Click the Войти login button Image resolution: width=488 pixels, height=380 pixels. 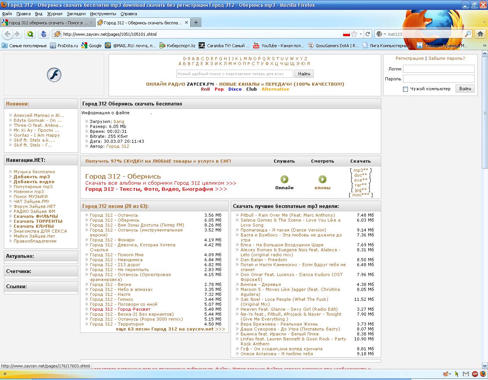tap(465, 89)
